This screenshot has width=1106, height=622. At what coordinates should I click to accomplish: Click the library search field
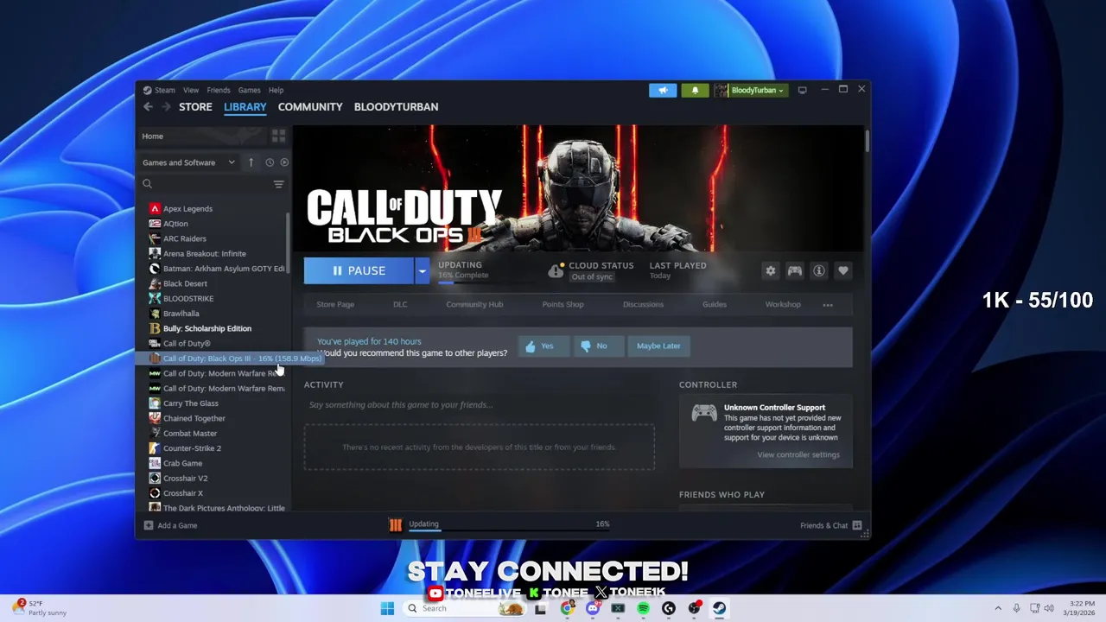(x=207, y=184)
